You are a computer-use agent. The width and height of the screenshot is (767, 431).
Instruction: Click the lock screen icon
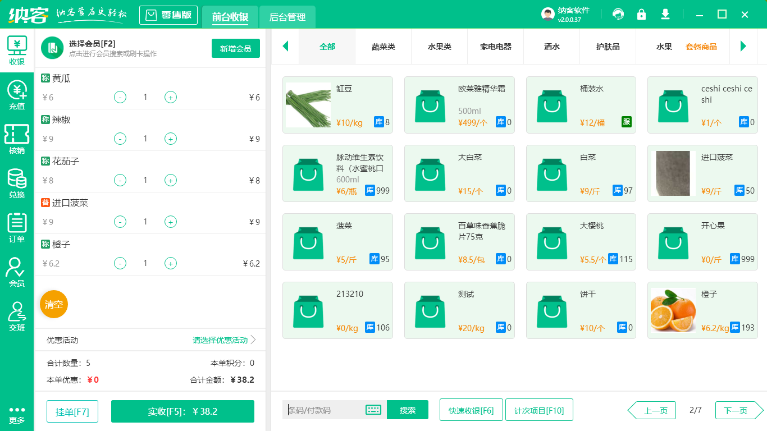(x=641, y=14)
